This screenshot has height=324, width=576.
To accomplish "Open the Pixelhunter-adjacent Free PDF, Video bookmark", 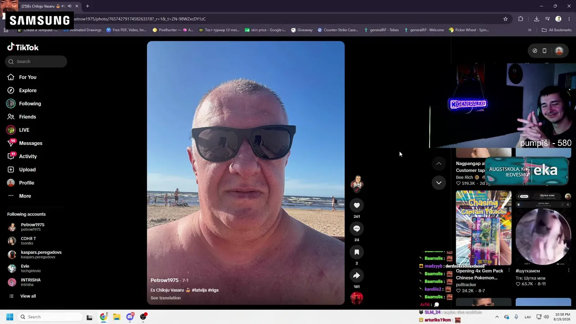I will (x=126, y=30).
